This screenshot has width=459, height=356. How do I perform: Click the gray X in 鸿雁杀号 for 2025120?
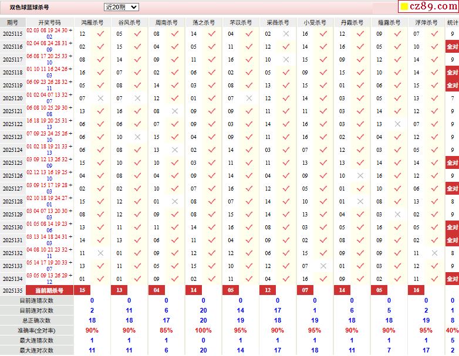click(x=100, y=99)
